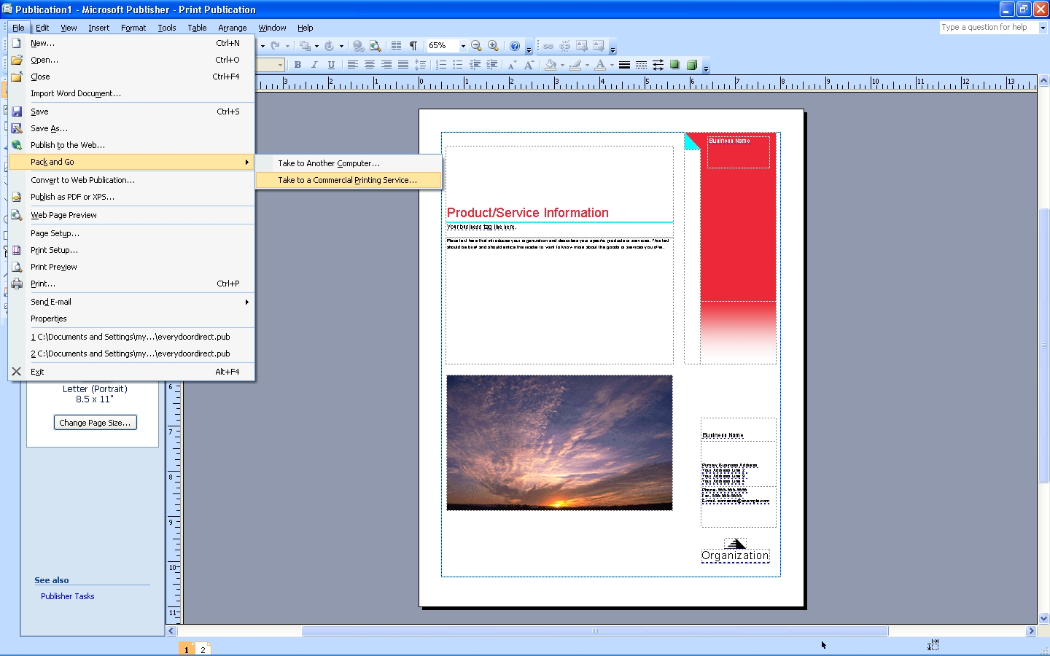Click the Line/Border Style icon

(x=624, y=65)
